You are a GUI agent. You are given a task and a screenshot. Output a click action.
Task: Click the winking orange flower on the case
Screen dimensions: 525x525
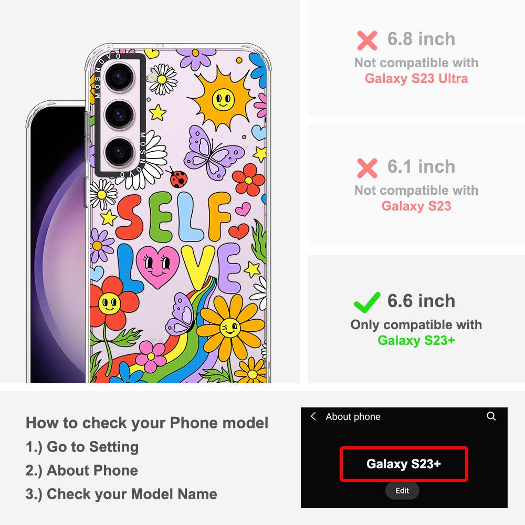point(230,328)
